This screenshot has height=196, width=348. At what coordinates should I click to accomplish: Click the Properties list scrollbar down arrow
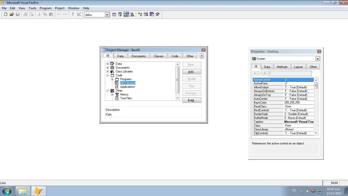316,133
